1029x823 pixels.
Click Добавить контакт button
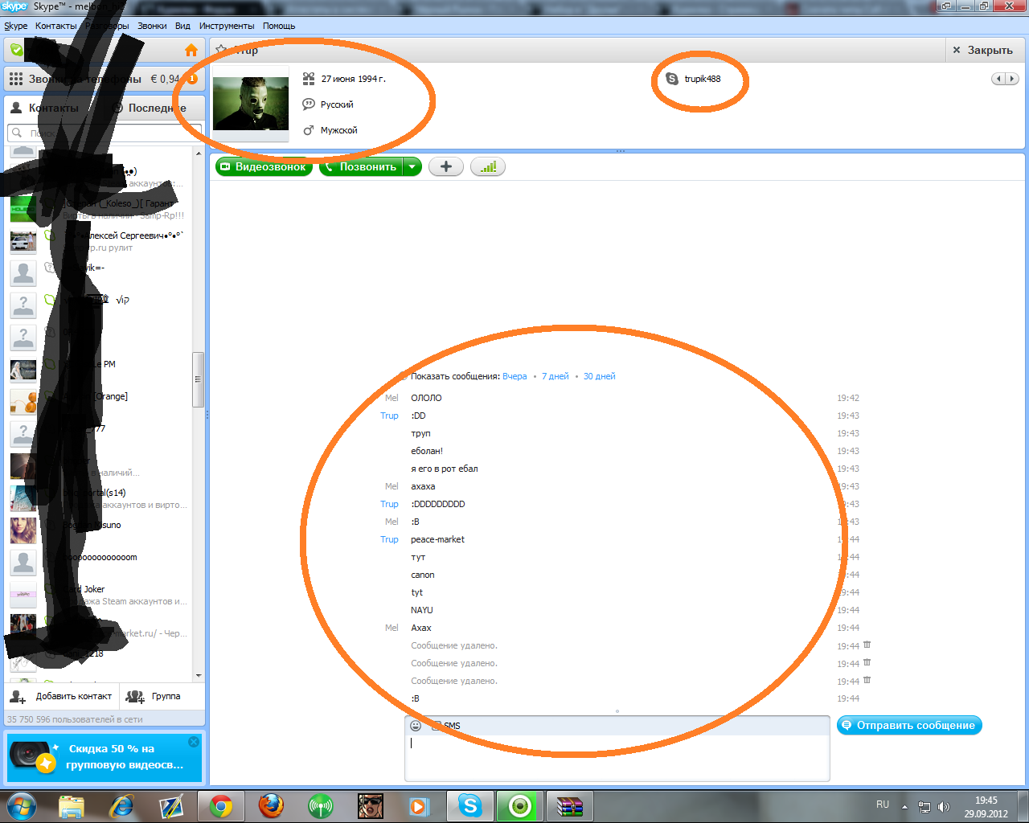(x=63, y=696)
